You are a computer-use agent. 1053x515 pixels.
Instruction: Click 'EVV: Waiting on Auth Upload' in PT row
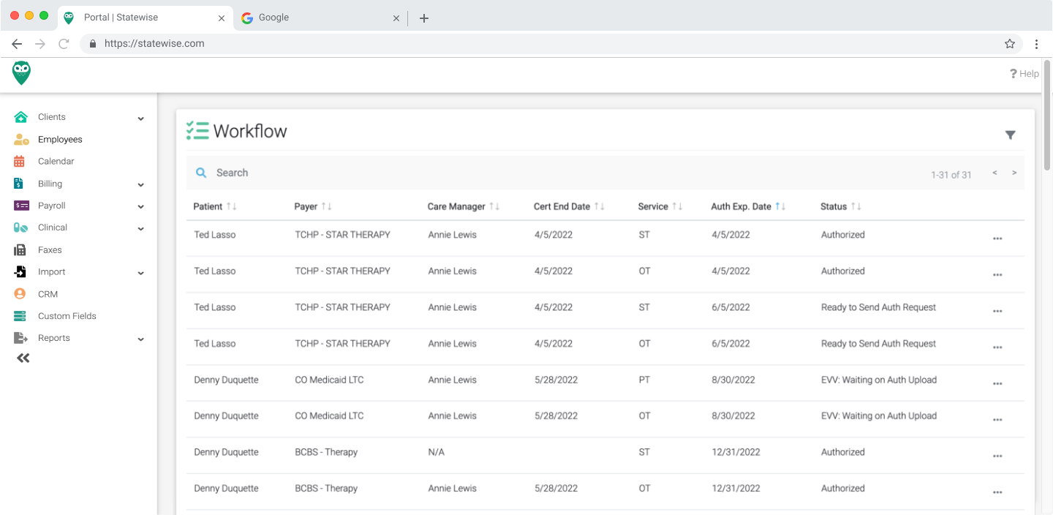coord(879,380)
